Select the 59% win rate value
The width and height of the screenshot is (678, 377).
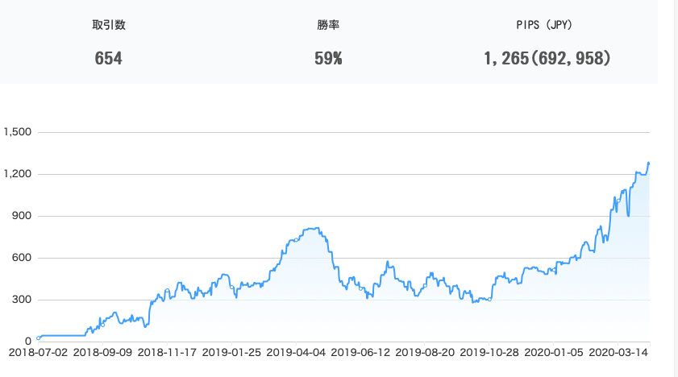(328, 58)
